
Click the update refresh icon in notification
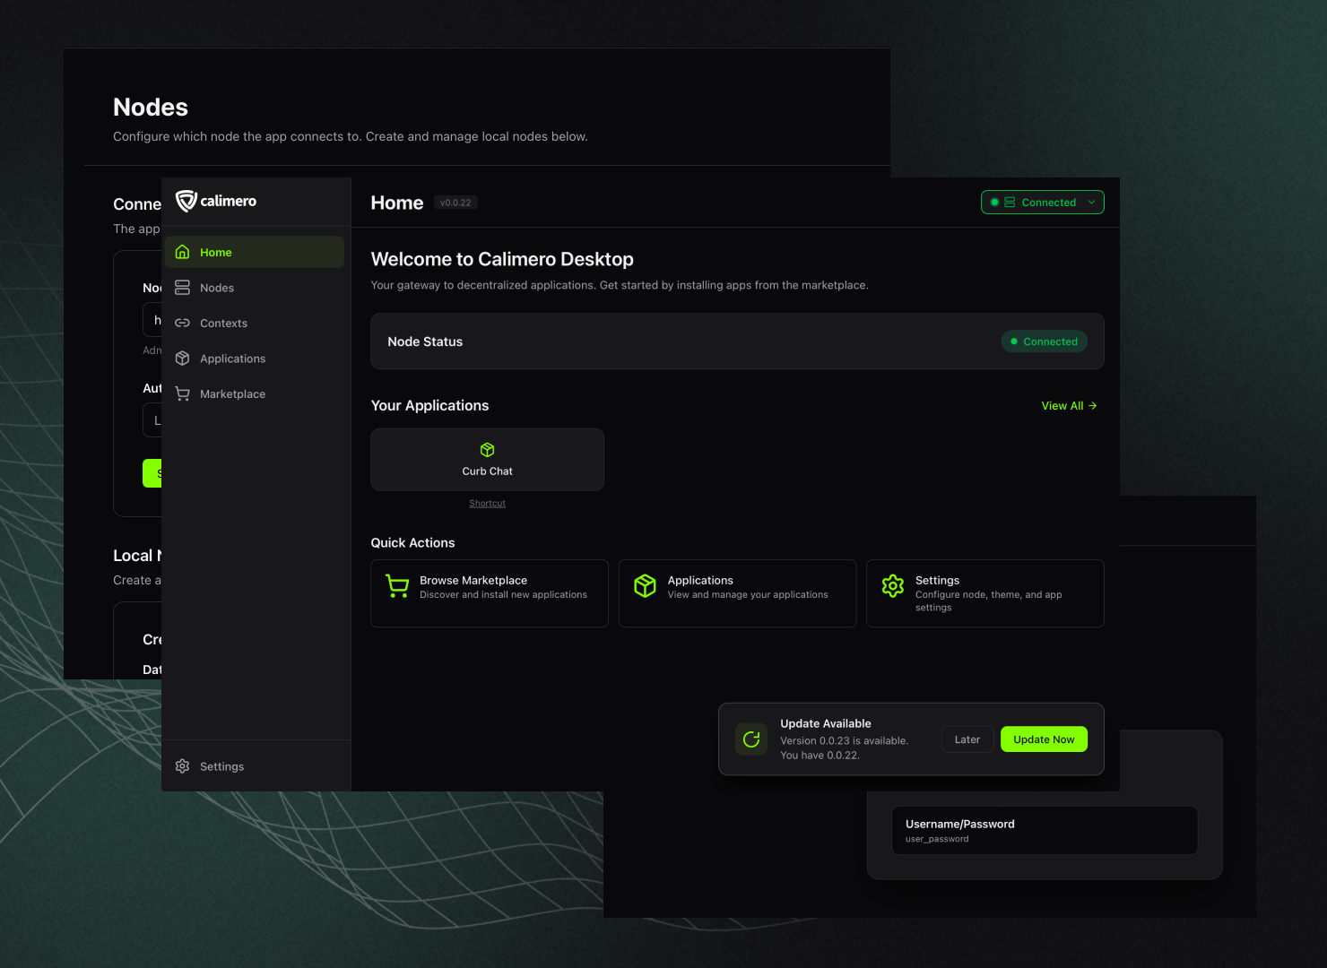tap(750, 739)
